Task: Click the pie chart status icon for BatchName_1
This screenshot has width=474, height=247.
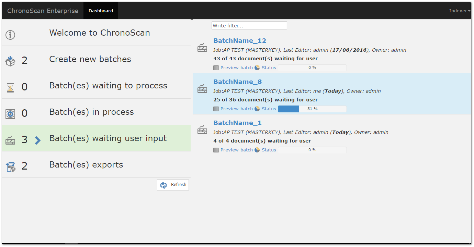Action: tap(257, 150)
